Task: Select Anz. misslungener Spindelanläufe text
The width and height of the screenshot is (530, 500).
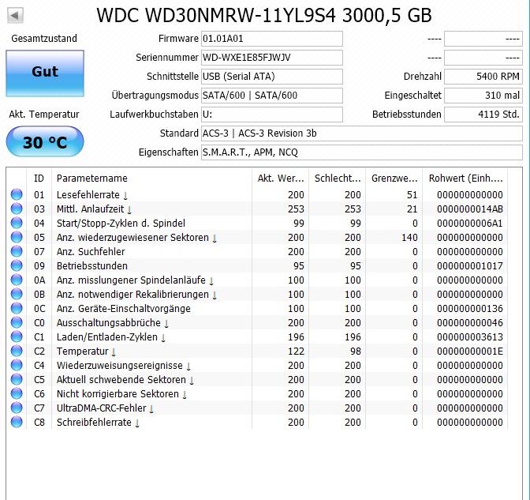Action: (x=131, y=280)
